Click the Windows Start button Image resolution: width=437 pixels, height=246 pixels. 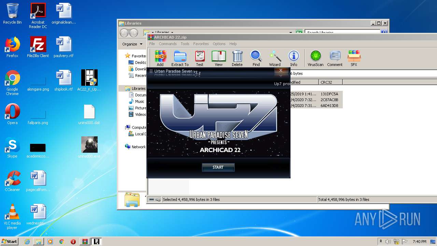(9, 242)
